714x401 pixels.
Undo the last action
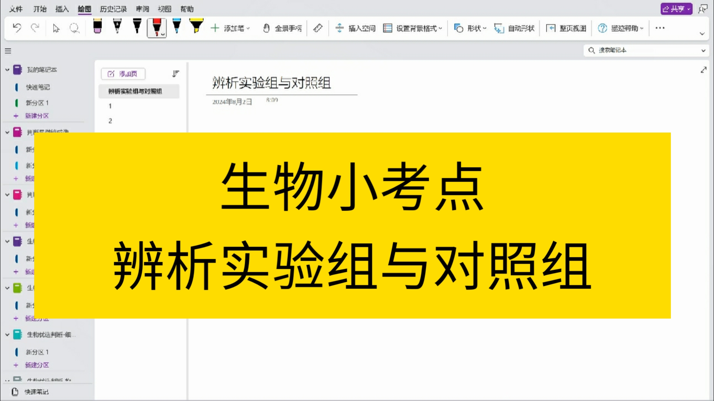coord(17,28)
